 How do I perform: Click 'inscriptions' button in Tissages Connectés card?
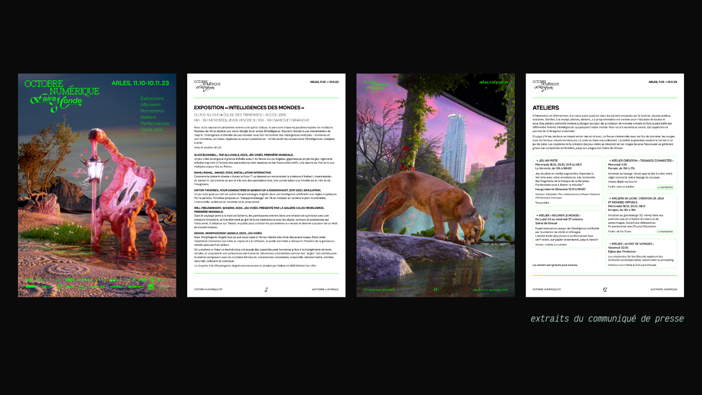664,187
